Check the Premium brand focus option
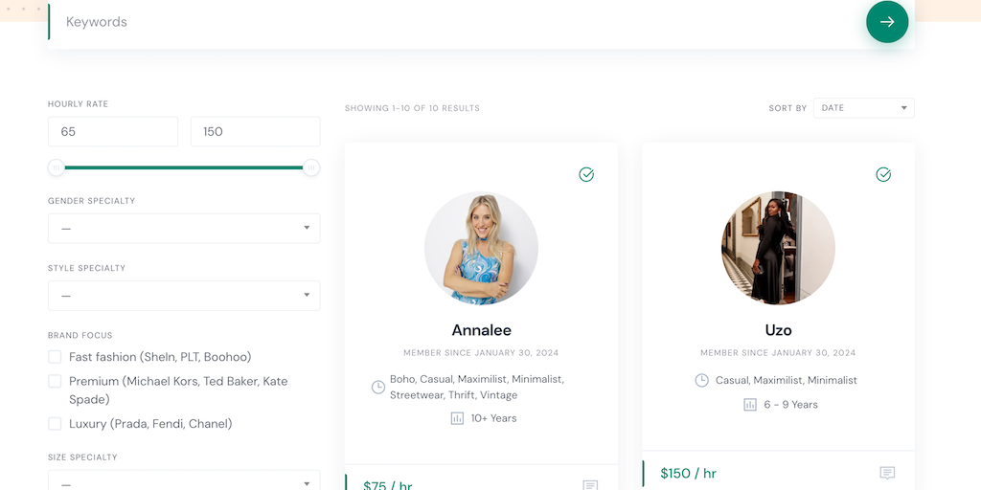This screenshot has width=981, height=490. (55, 381)
